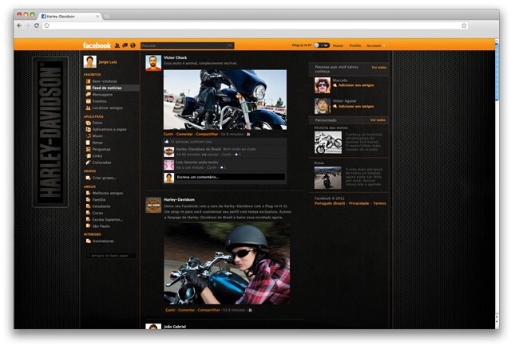Click the thumbs-up icon beside 12 pessoas
Screen dimensions: 511x345
pos(167,142)
